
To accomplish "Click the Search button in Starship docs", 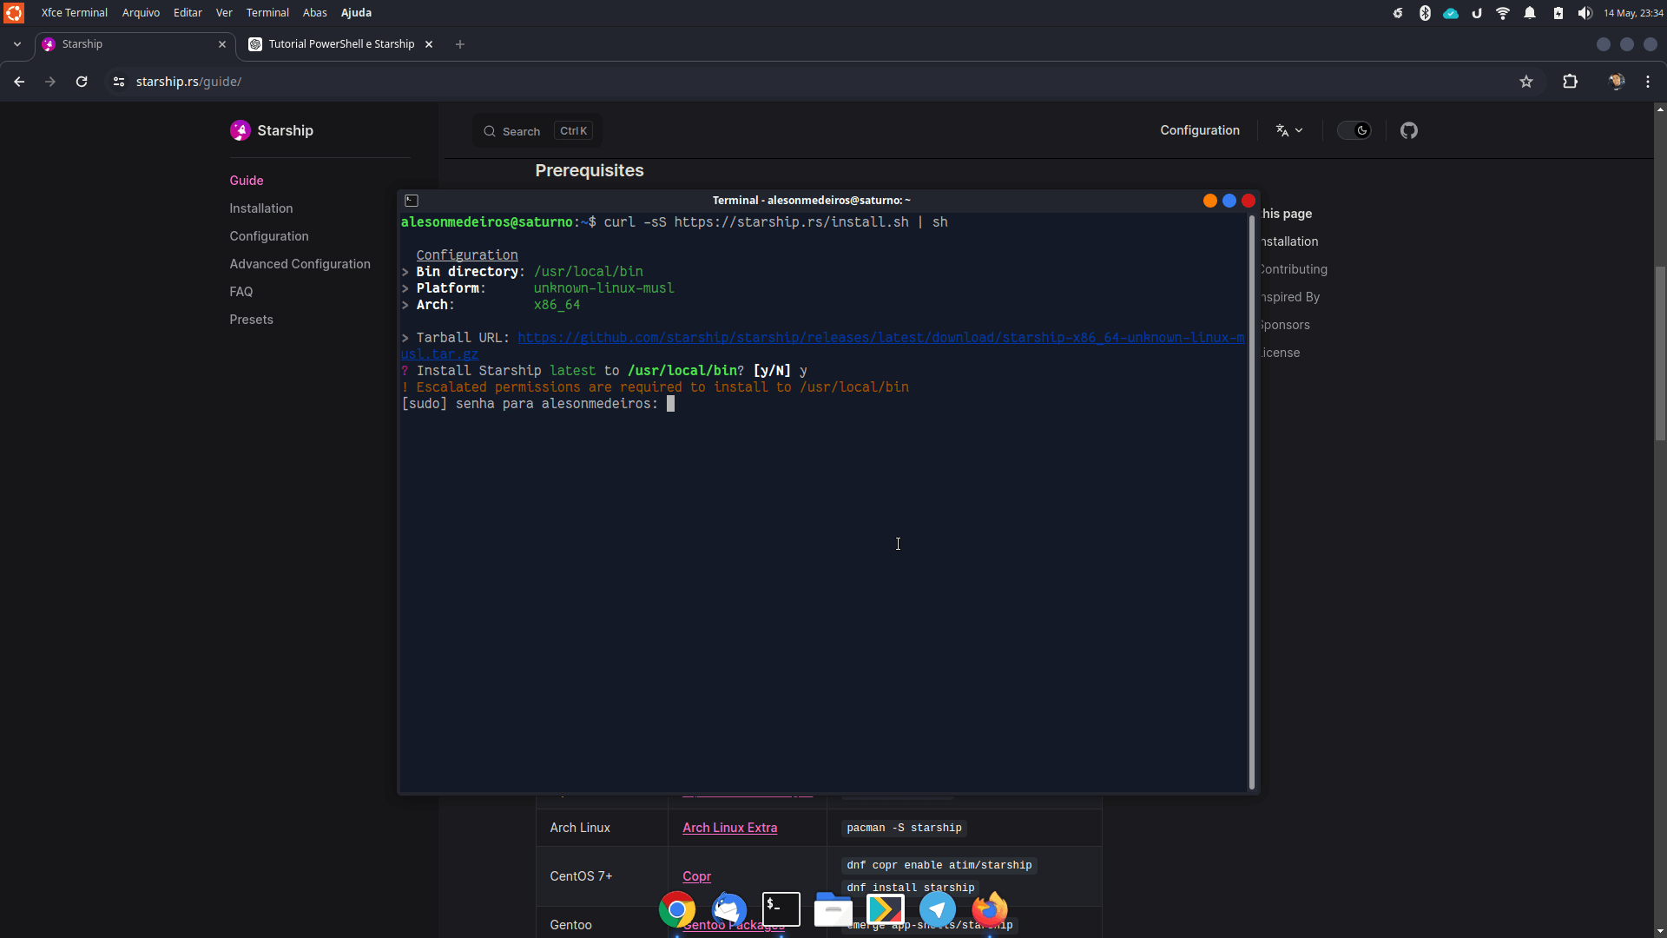I will point(536,130).
